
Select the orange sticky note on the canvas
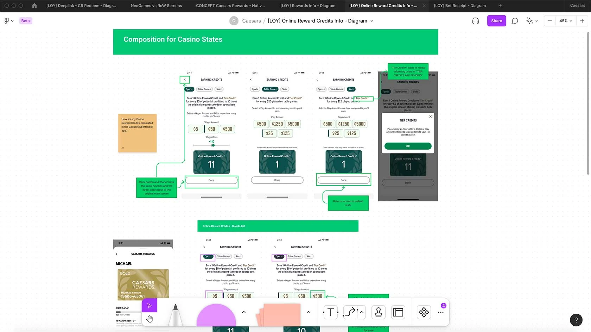[x=138, y=133]
